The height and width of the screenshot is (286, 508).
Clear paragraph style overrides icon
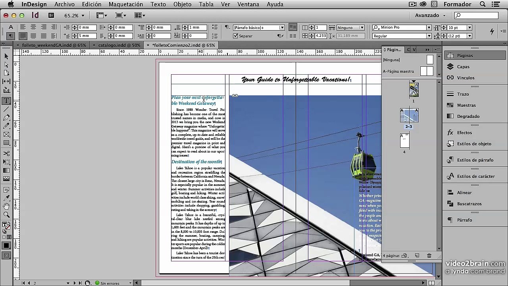[280, 36]
